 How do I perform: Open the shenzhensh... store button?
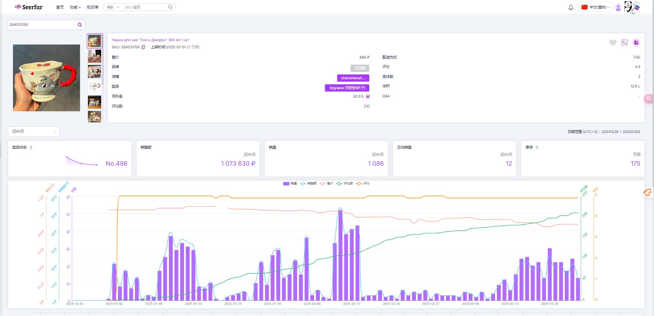(353, 78)
